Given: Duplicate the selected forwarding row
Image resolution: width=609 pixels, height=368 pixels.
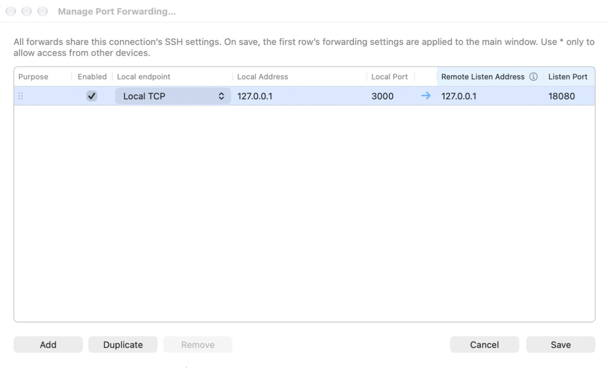Looking at the screenshot, I should coord(123,344).
